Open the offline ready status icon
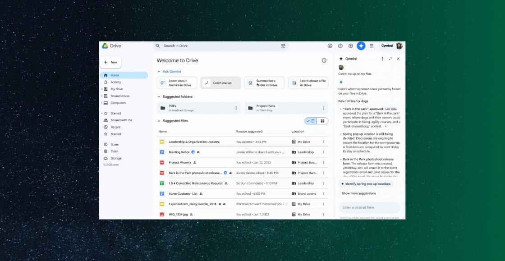Screen dimensions: 505x261 [330, 46]
